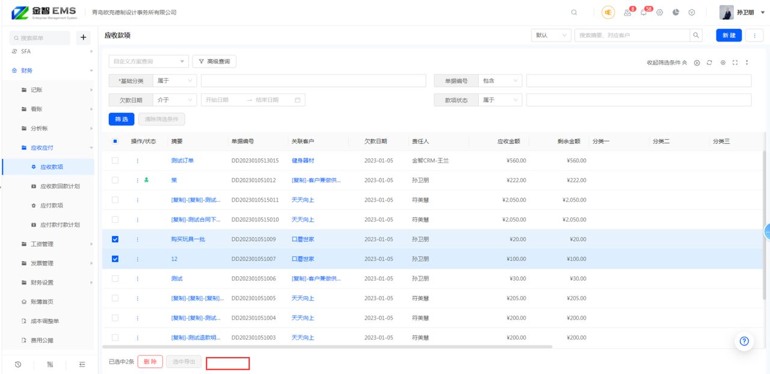The height and width of the screenshot is (374, 770).
Task: Click the blue 新建 button
Action: [x=728, y=36]
